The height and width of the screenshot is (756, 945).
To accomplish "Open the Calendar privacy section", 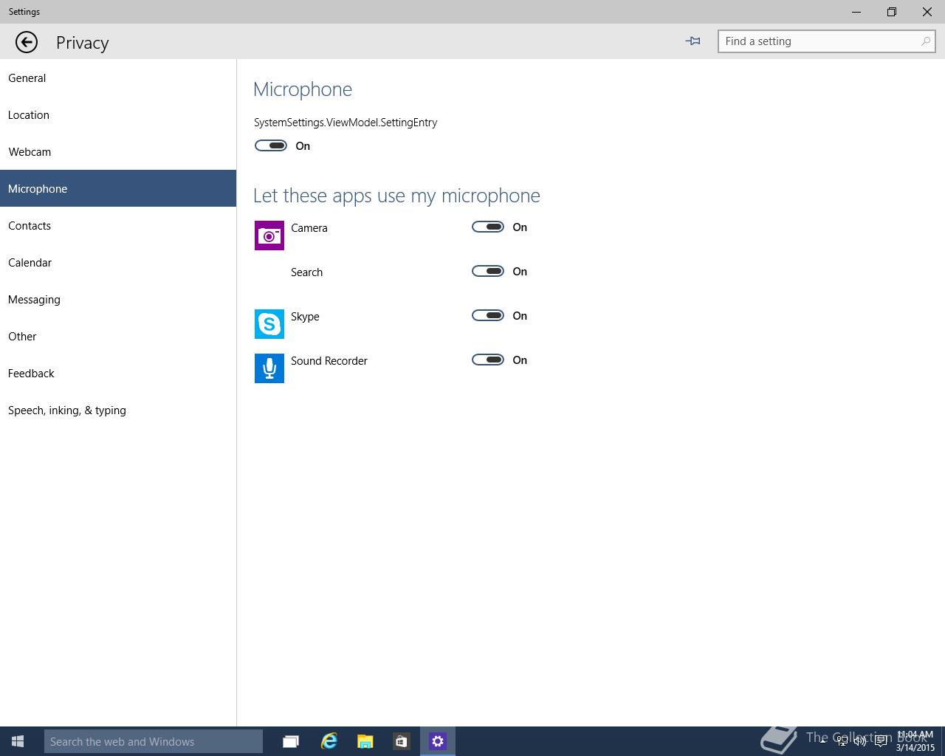I will (x=118, y=262).
